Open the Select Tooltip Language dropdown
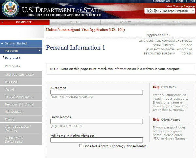Viewport: 196px width, 158px height. (x=170, y=11)
